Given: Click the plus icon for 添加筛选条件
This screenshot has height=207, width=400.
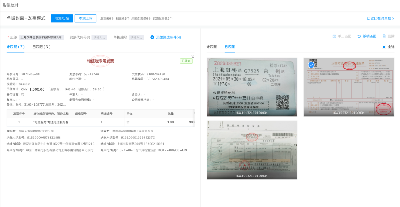Looking at the screenshot, I should (152, 37).
